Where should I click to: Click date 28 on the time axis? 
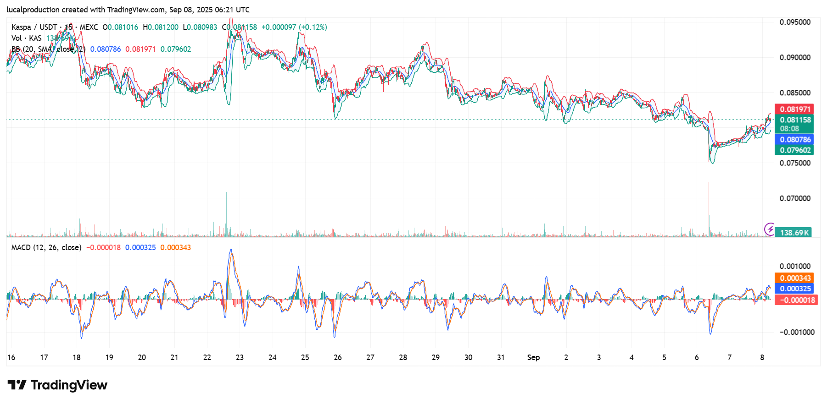coord(403,357)
